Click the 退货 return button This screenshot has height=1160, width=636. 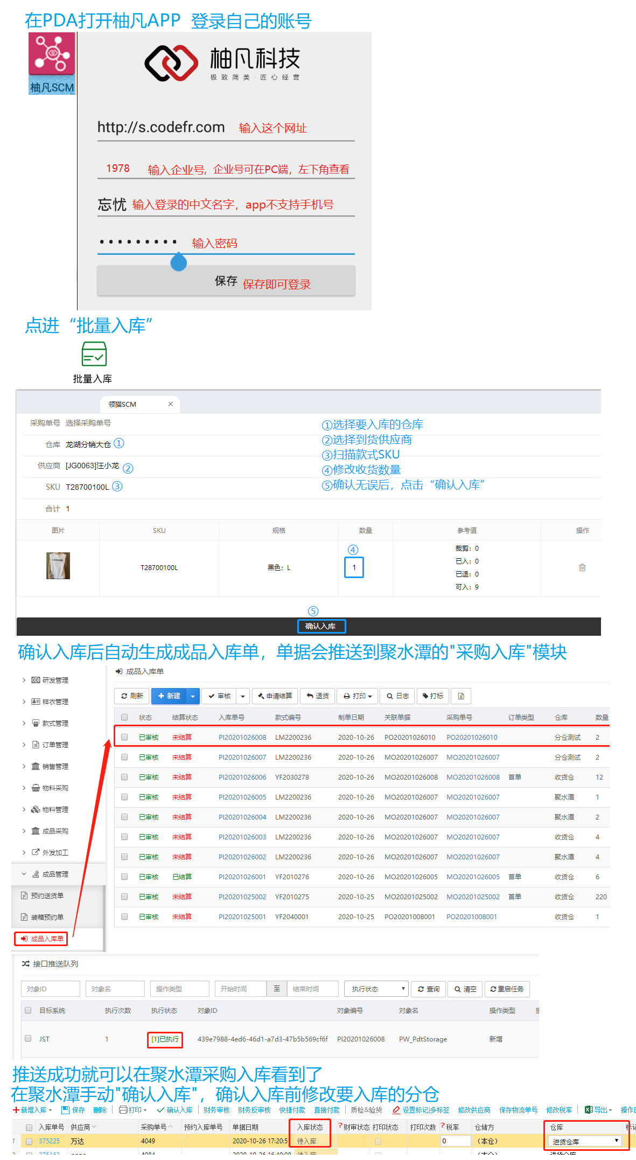click(x=318, y=696)
